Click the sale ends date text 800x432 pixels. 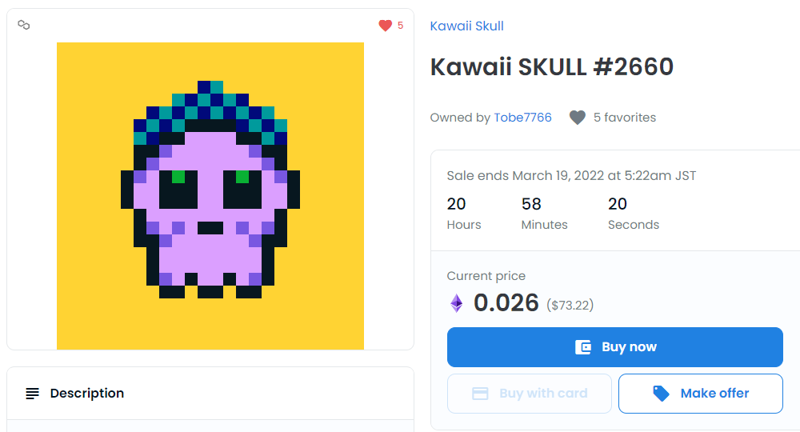pos(571,176)
